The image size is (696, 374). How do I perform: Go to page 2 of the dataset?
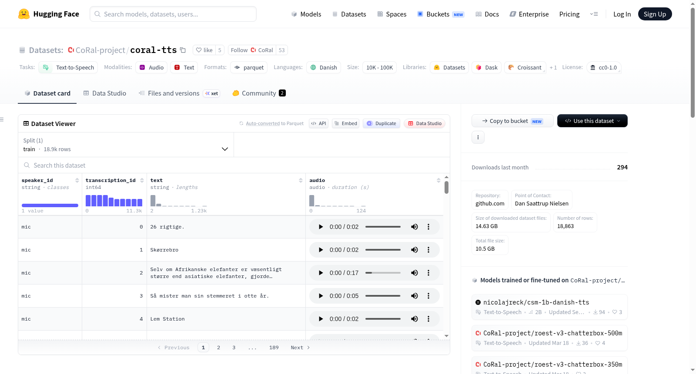tap(218, 348)
